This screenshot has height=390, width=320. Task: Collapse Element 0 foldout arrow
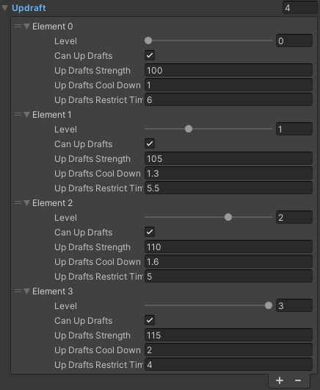(27, 26)
